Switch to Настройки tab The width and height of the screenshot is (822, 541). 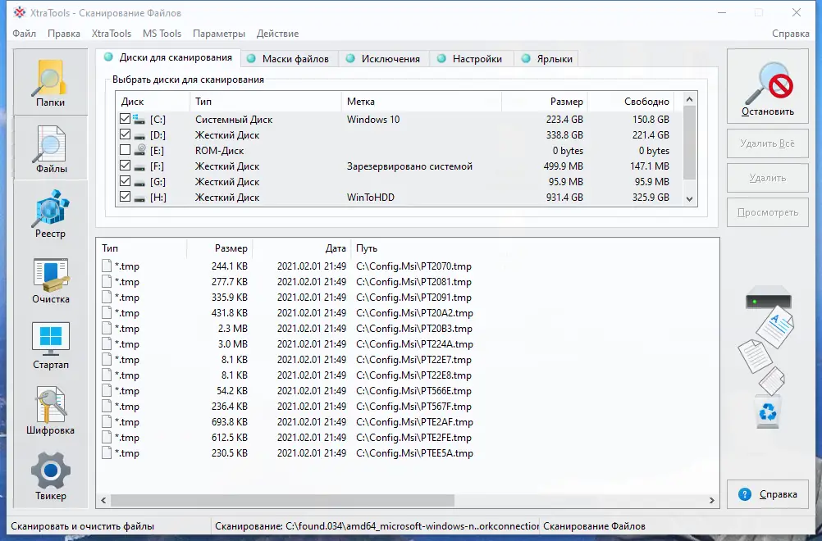click(471, 59)
